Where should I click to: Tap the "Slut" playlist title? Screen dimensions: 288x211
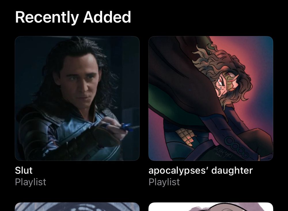(x=24, y=170)
